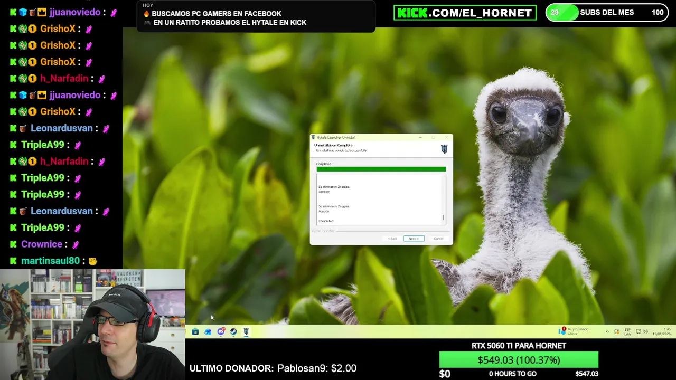The width and height of the screenshot is (676, 380).
Task: Click the sync status tray icon
Action: point(616,332)
